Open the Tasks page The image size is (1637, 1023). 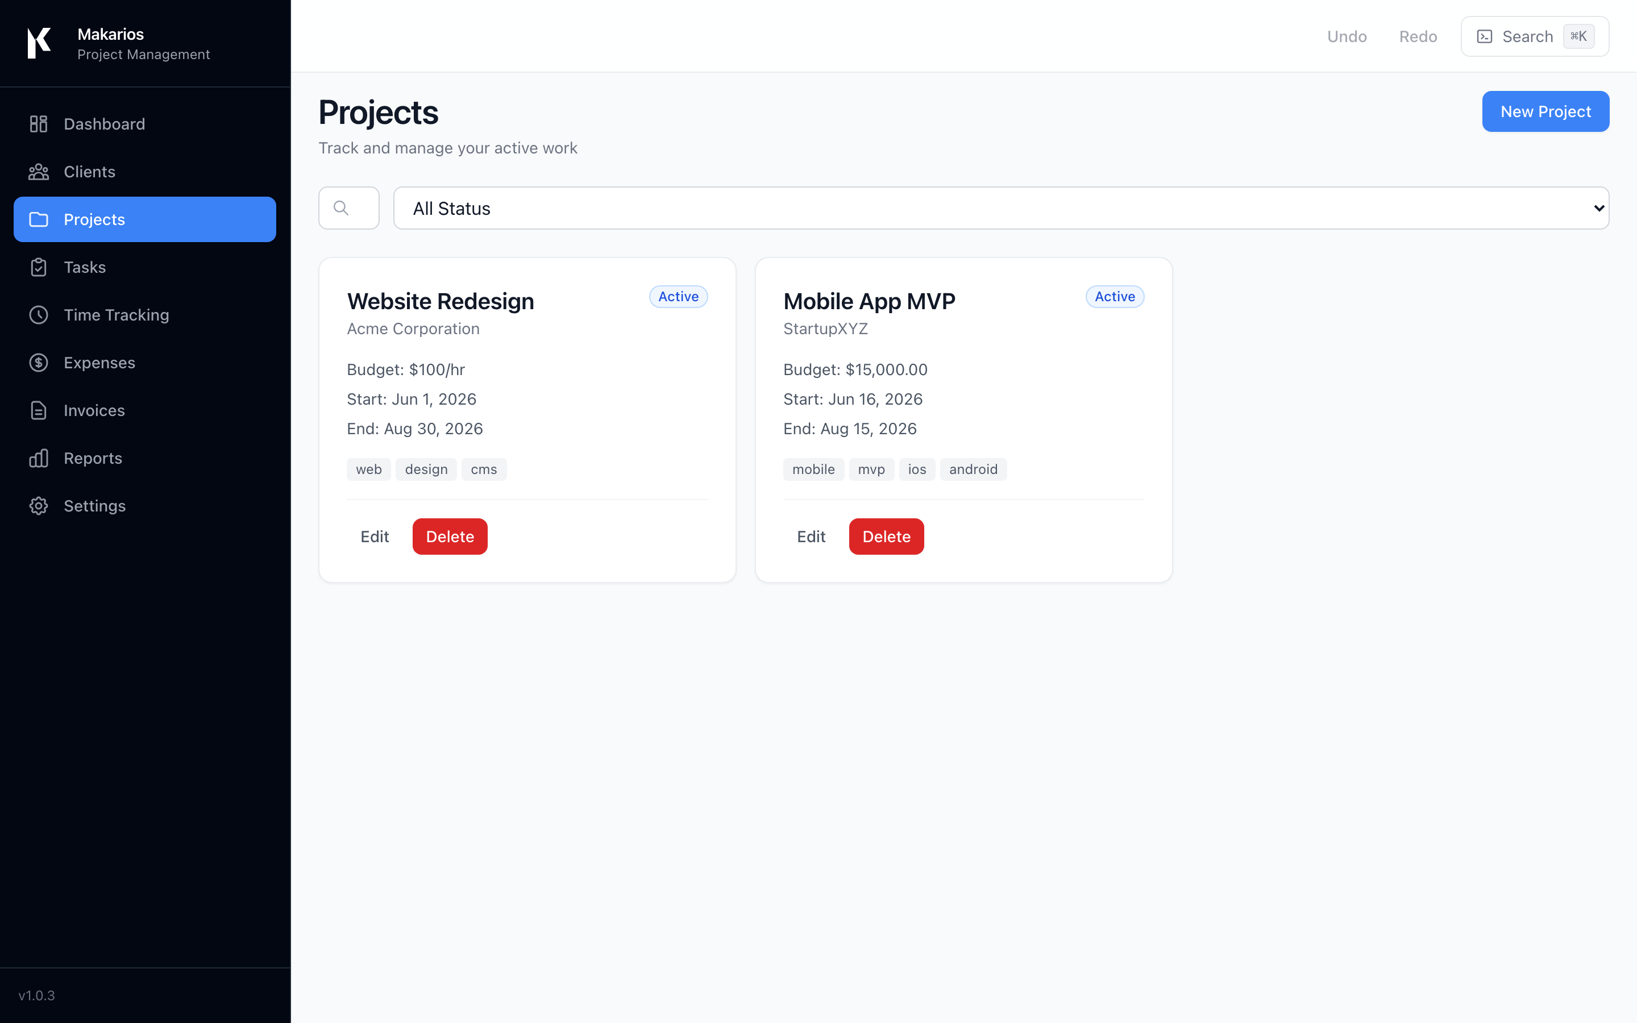point(145,267)
